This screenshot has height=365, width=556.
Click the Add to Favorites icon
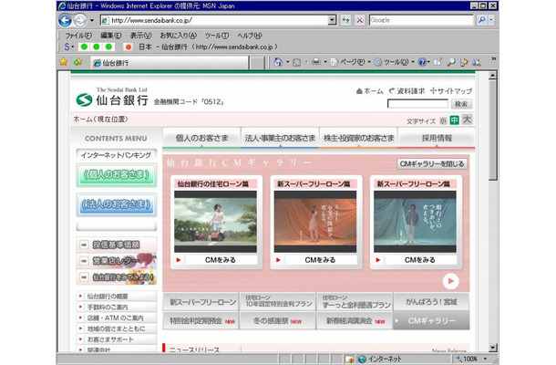click(77, 62)
